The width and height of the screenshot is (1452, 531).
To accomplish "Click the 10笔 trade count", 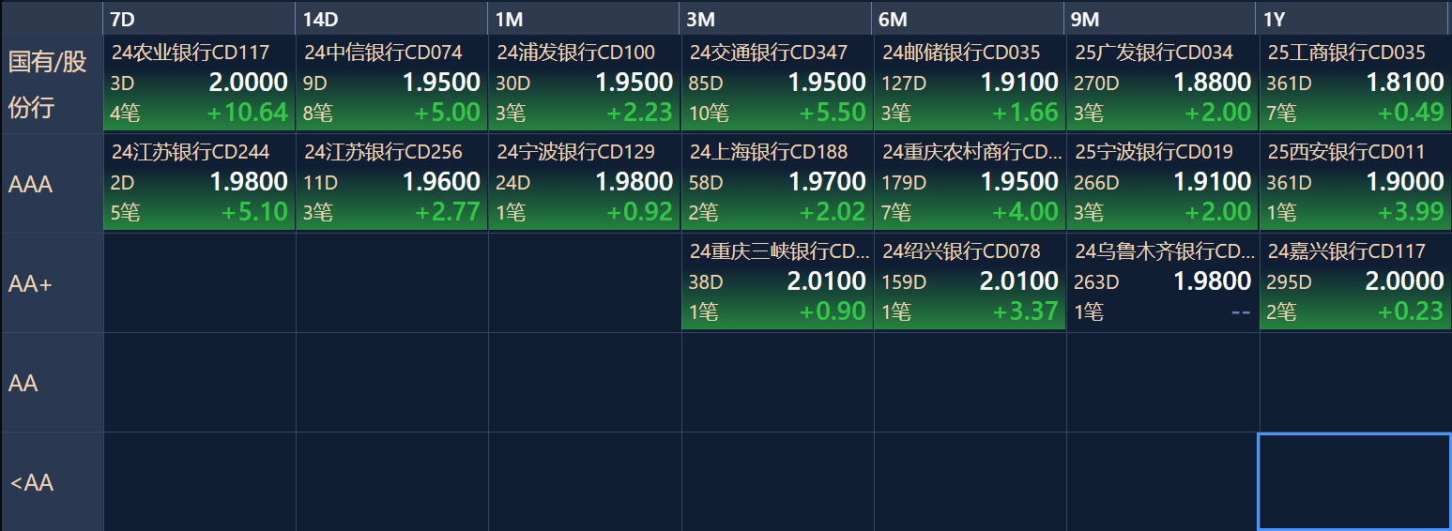I will pos(708,114).
